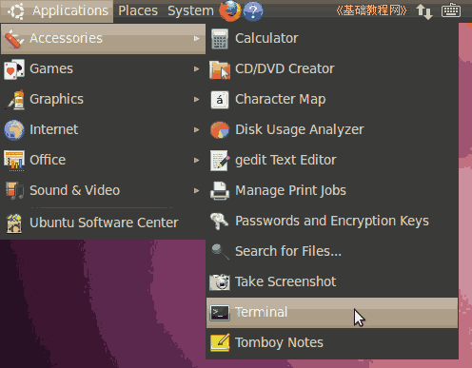The width and height of the screenshot is (472, 368).
Task: Launch Firefox from the top panel icon
Action: pos(230,10)
